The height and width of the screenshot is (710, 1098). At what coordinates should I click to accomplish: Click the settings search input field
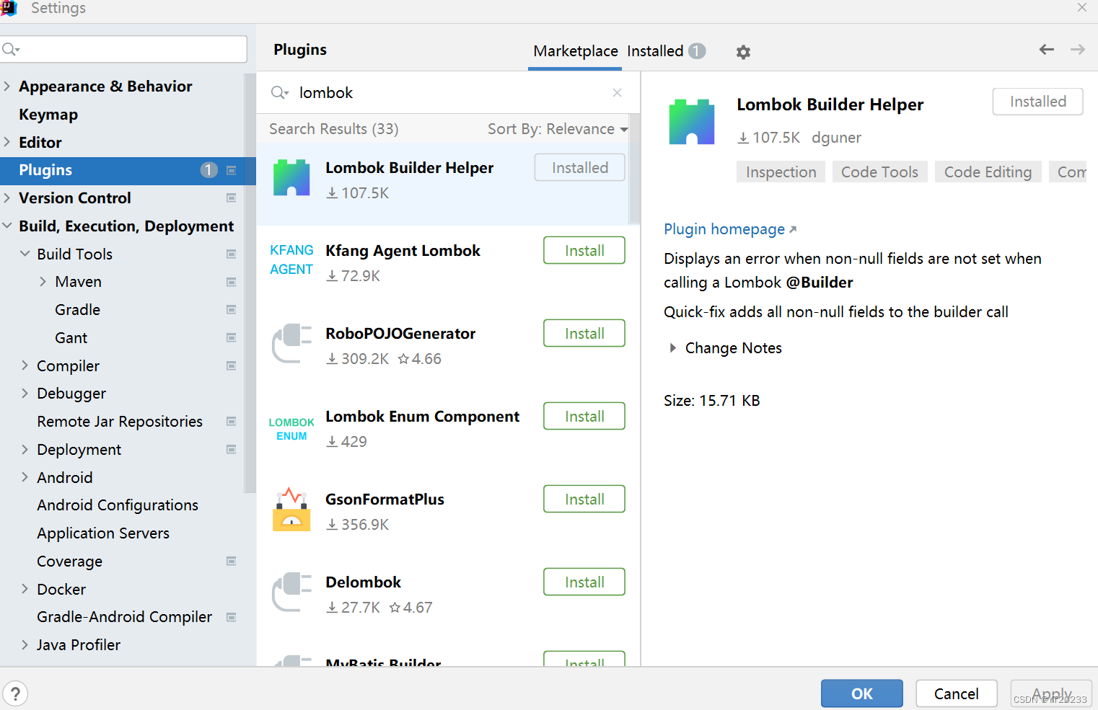click(x=124, y=49)
